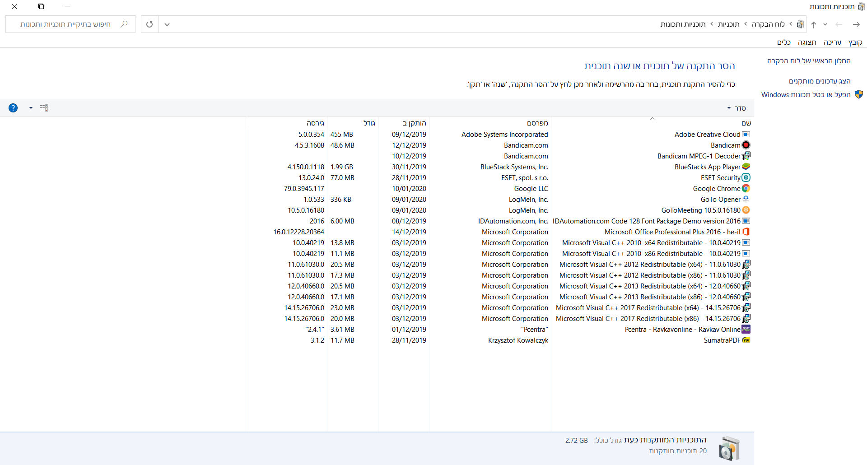Open the recent locations dropdown arrow
Viewport: 867px width, 465px height.
825,24
